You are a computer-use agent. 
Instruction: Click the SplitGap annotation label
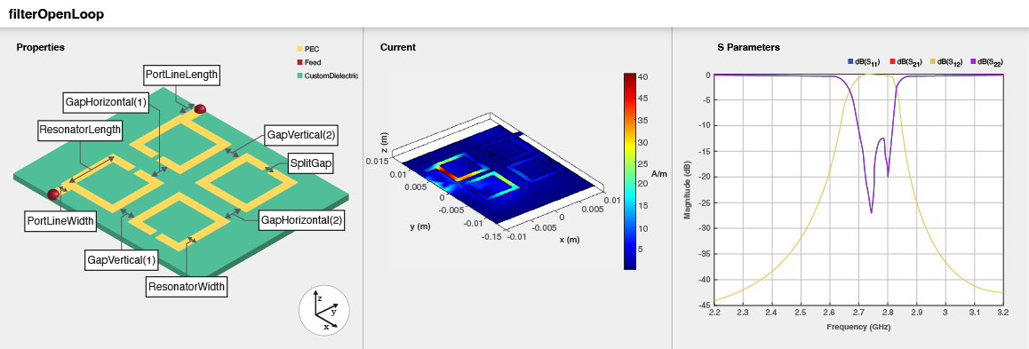coord(310,163)
